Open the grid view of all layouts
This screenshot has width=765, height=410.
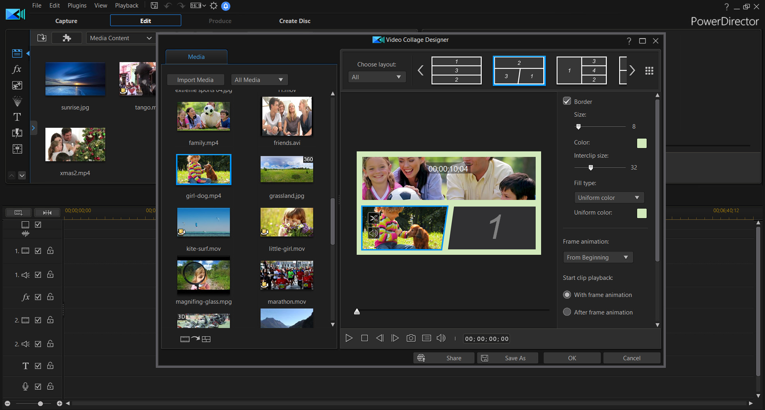[649, 70]
